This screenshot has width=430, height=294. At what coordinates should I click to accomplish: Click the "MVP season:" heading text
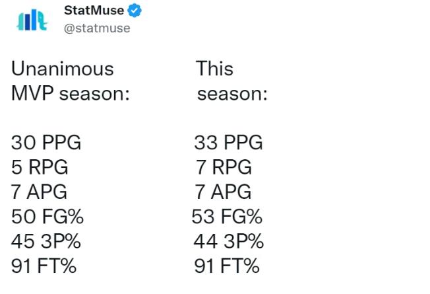click(x=70, y=93)
